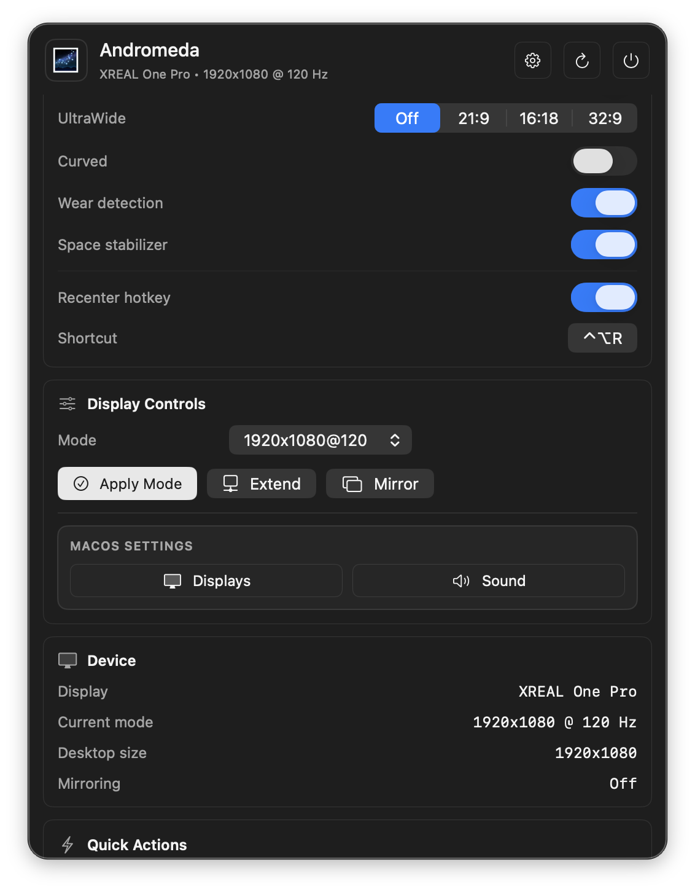The width and height of the screenshot is (695, 892).
Task: Click the 'XREAL One Pro' display value
Action: [578, 691]
